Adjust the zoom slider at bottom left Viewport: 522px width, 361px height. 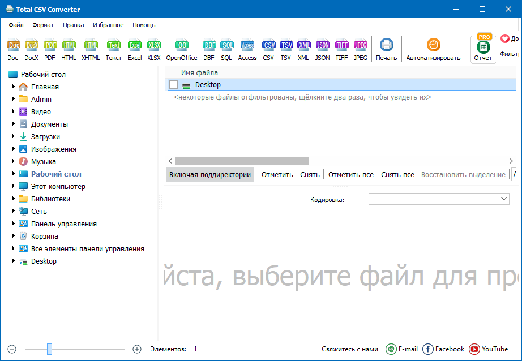pos(49,349)
